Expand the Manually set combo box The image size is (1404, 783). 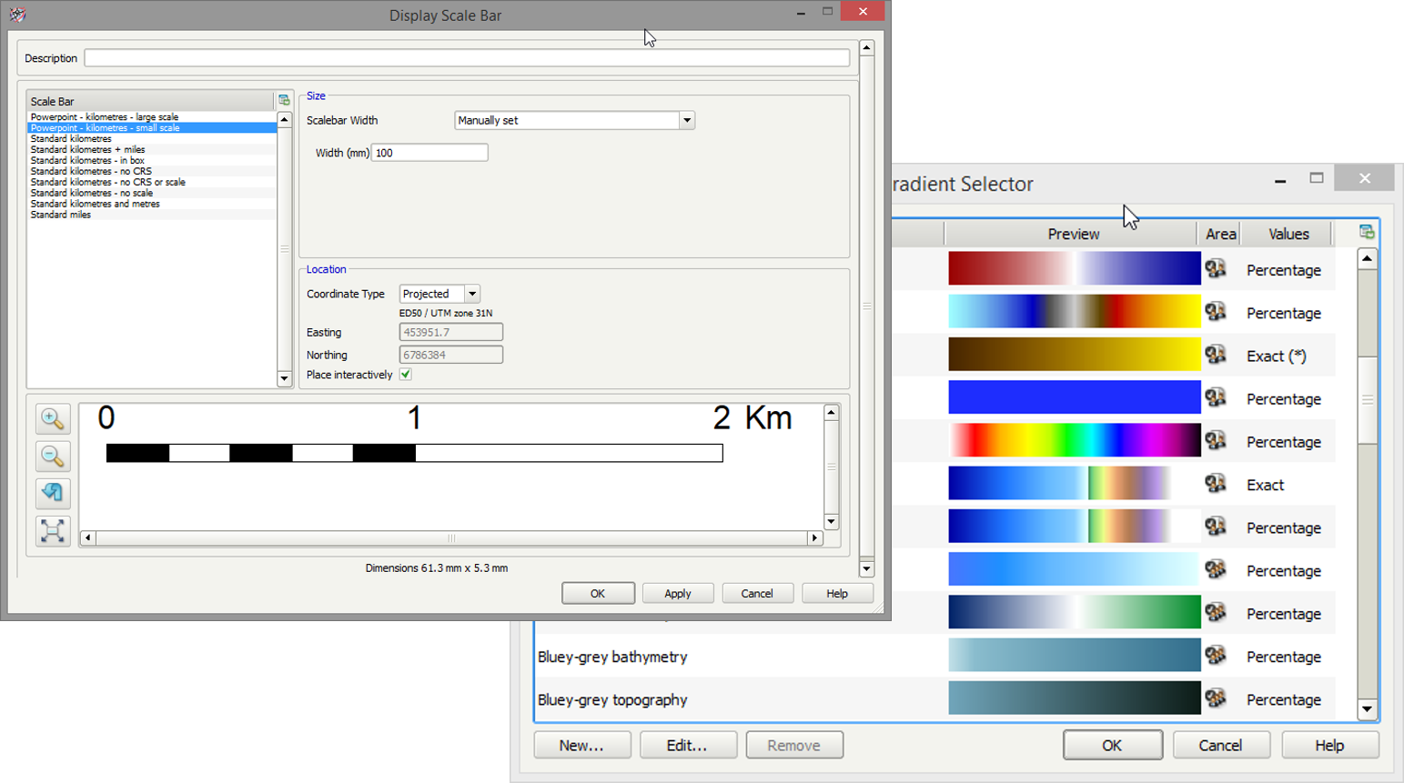pos(687,119)
